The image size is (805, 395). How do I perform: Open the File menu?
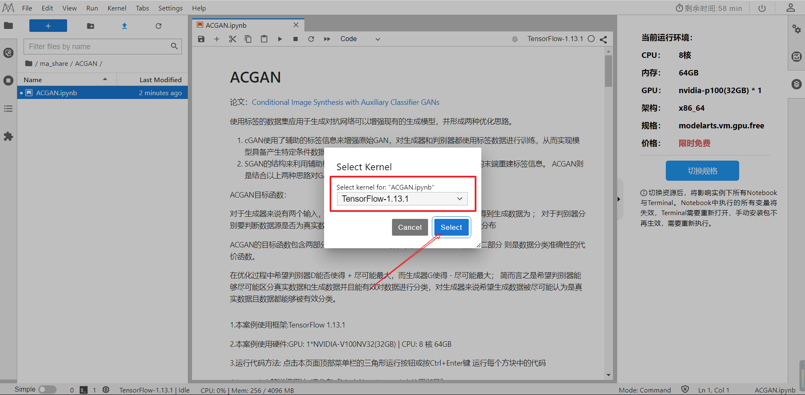click(27, 8)
